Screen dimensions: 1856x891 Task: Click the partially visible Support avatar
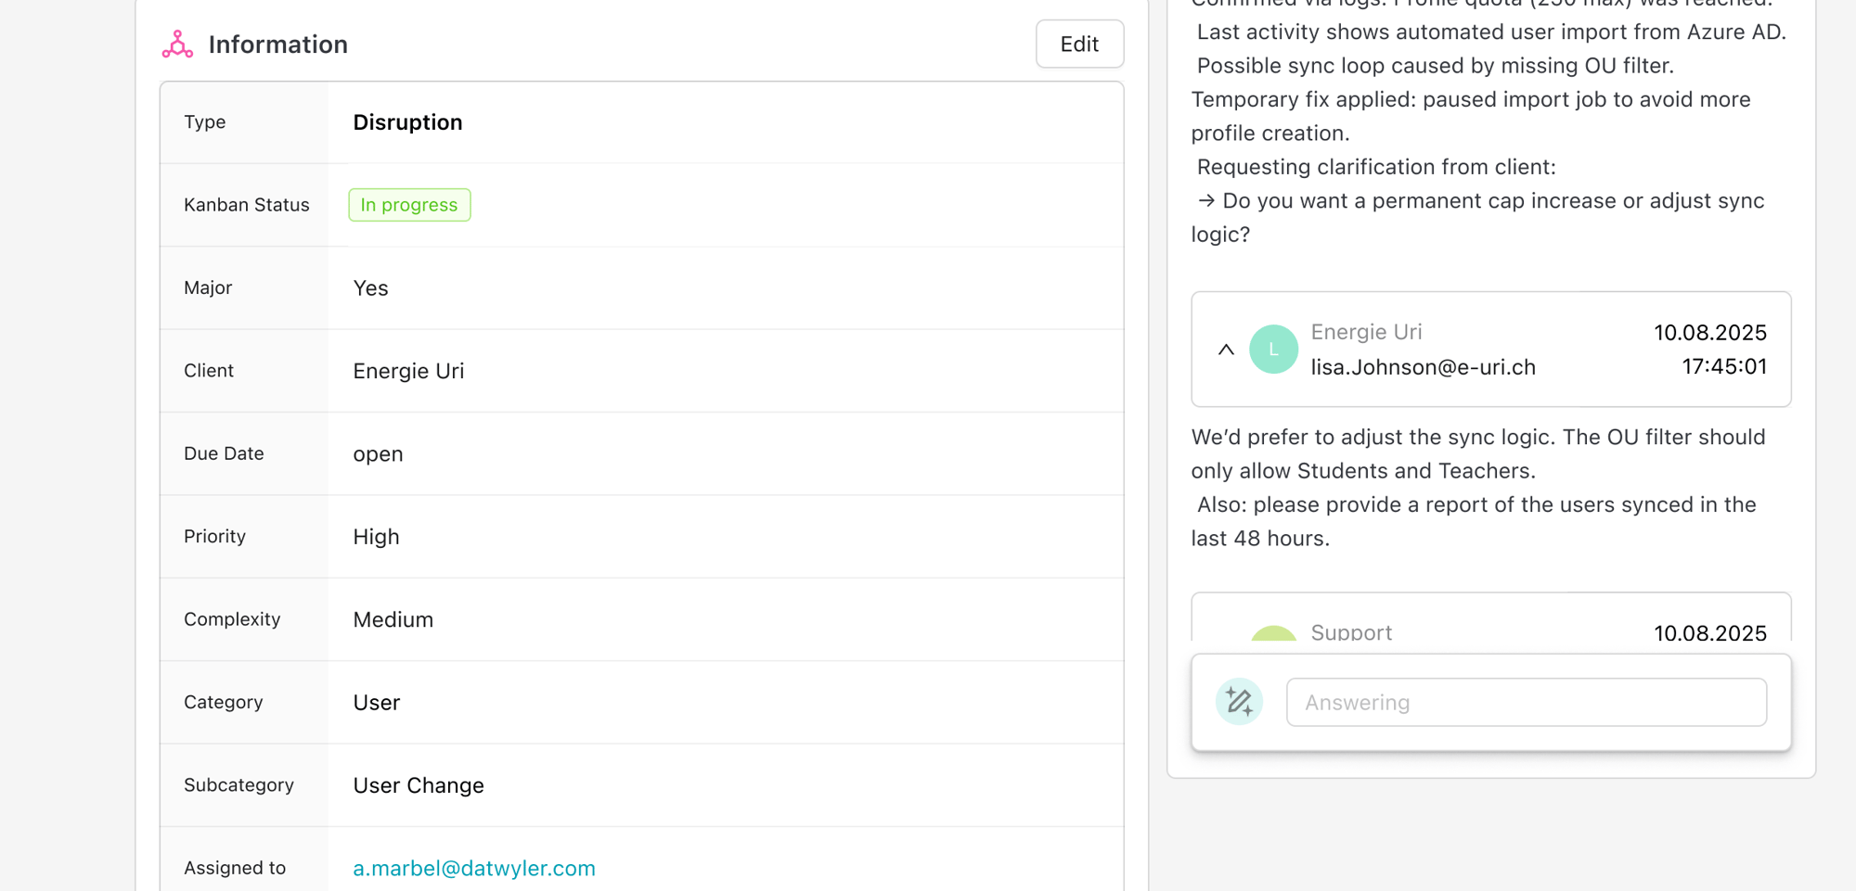pos(1273,633)
